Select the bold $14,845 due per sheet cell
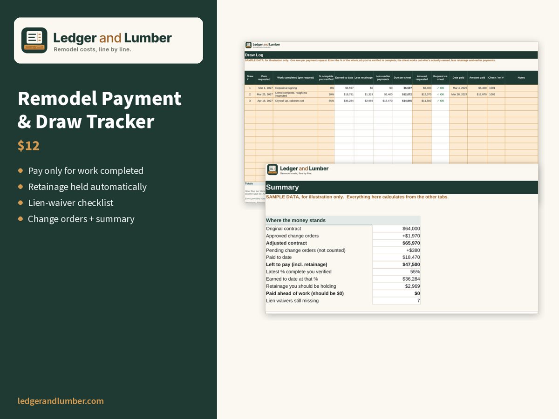 tap(402, 101)
